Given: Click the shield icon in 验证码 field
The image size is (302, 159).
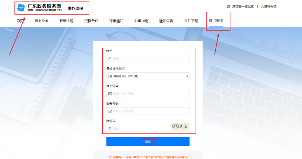Looking at the screenshot, I should pos(110,129).
